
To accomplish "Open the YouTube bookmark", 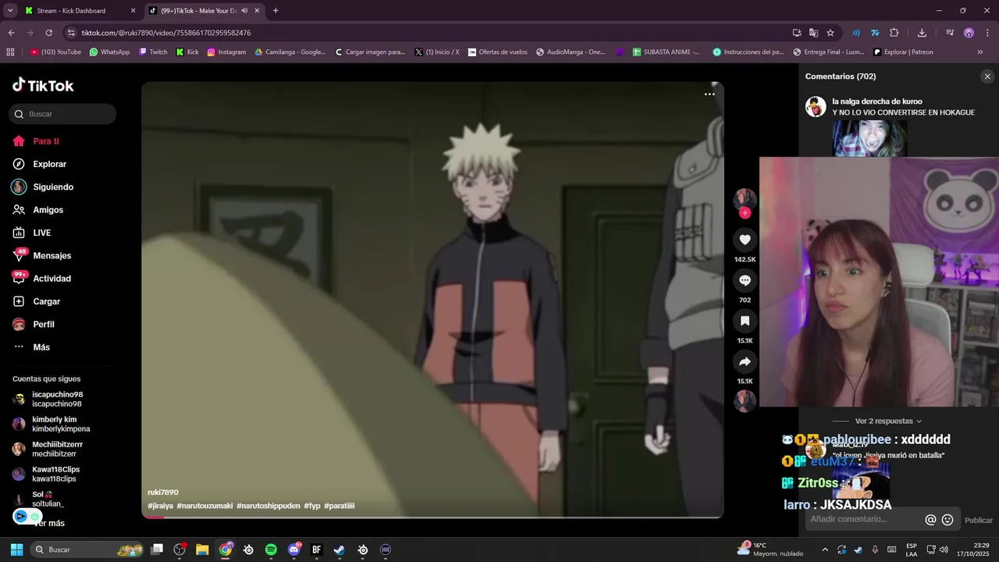I will [55, 52].
